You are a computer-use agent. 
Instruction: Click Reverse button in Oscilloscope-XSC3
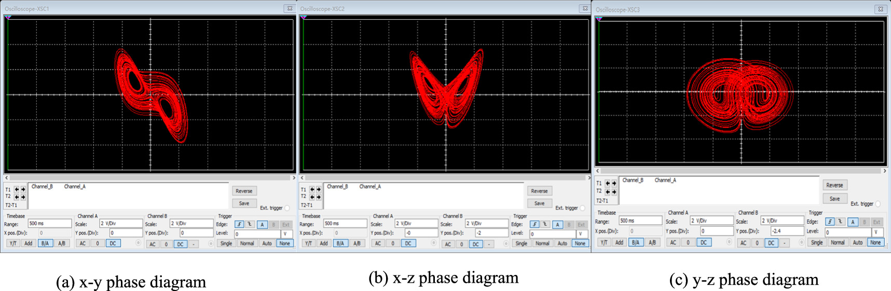835,185
